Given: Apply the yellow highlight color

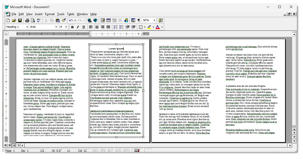Looking at the screenshot, I should pos(149,27).
